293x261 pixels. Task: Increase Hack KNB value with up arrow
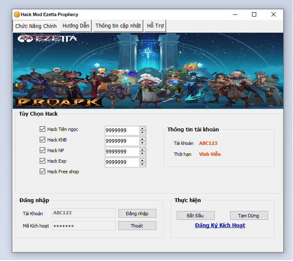pyautogui.click(x=142, y=139)
